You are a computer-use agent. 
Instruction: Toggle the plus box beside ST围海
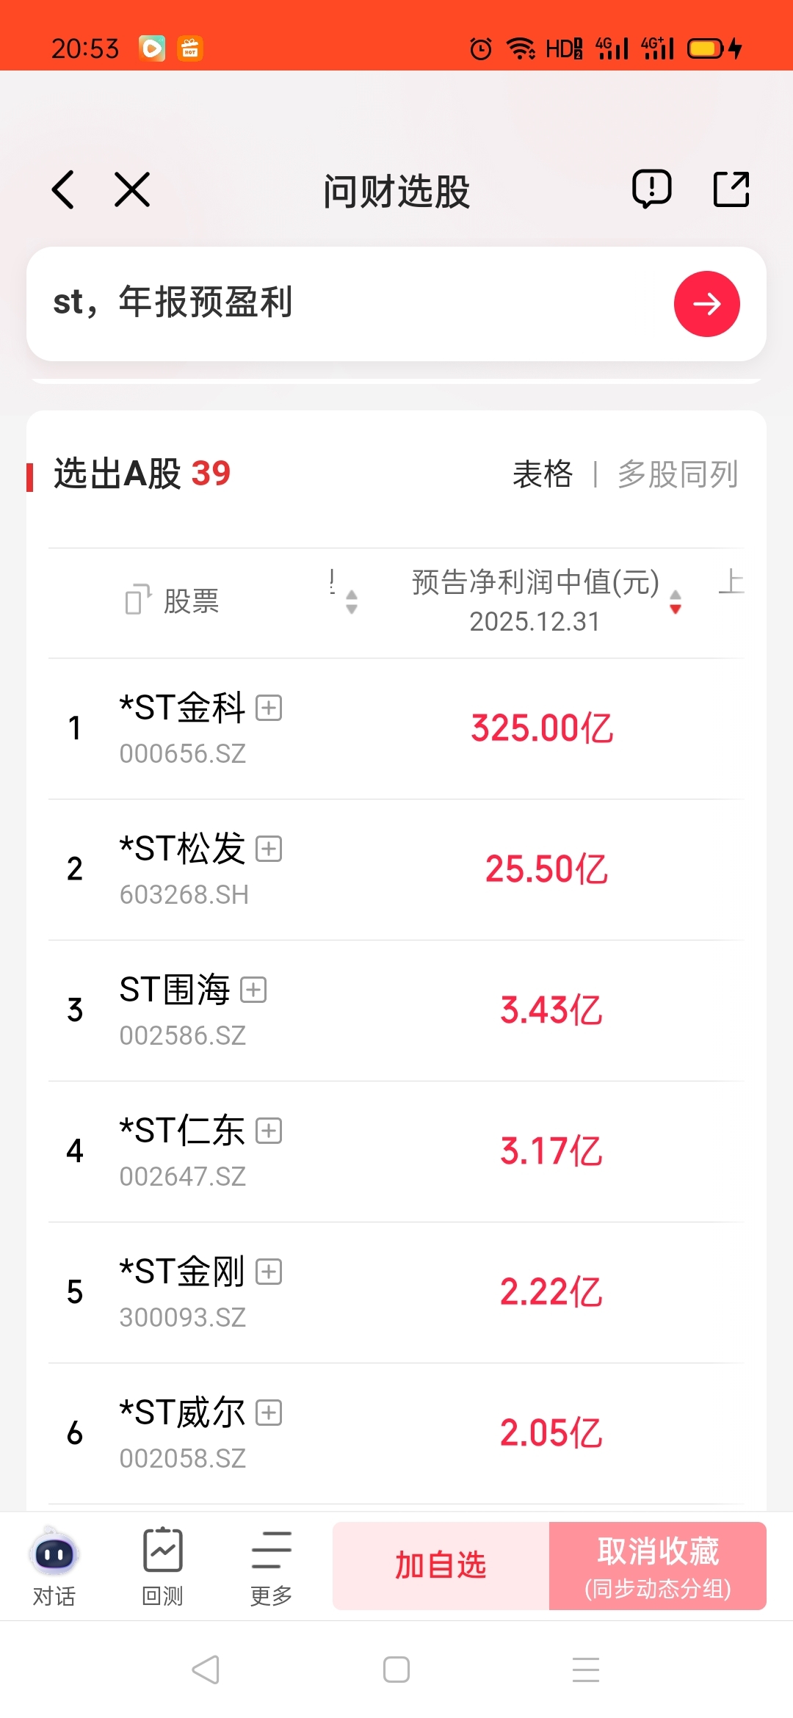click(x=253, y=990)
